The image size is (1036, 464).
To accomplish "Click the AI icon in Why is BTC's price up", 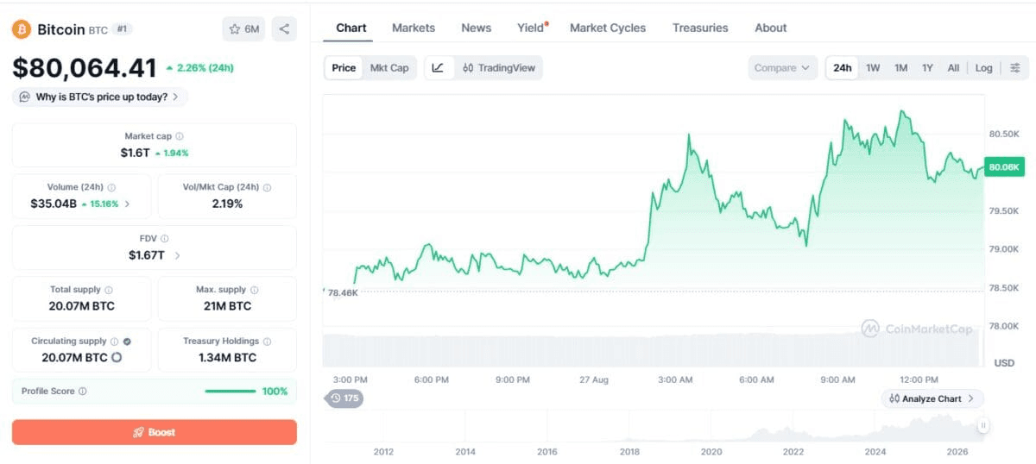I will tap(24, 97).
